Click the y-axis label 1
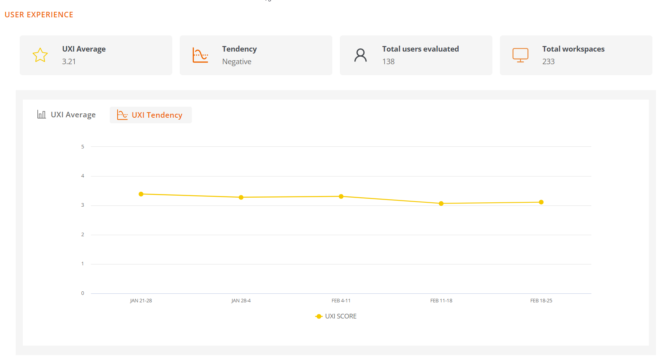667x361 pixels. coord(83,264)
